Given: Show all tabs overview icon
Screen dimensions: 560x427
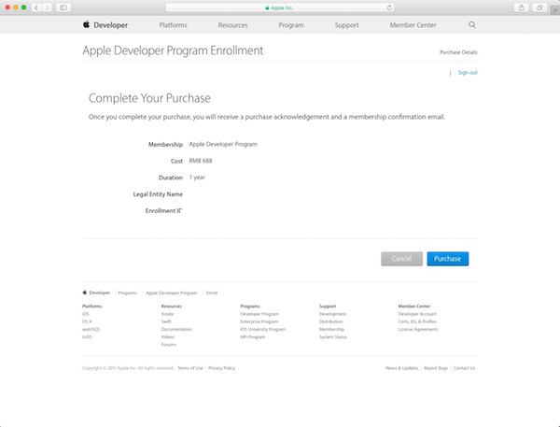Looking at the screenshot, I should (540, 7).
